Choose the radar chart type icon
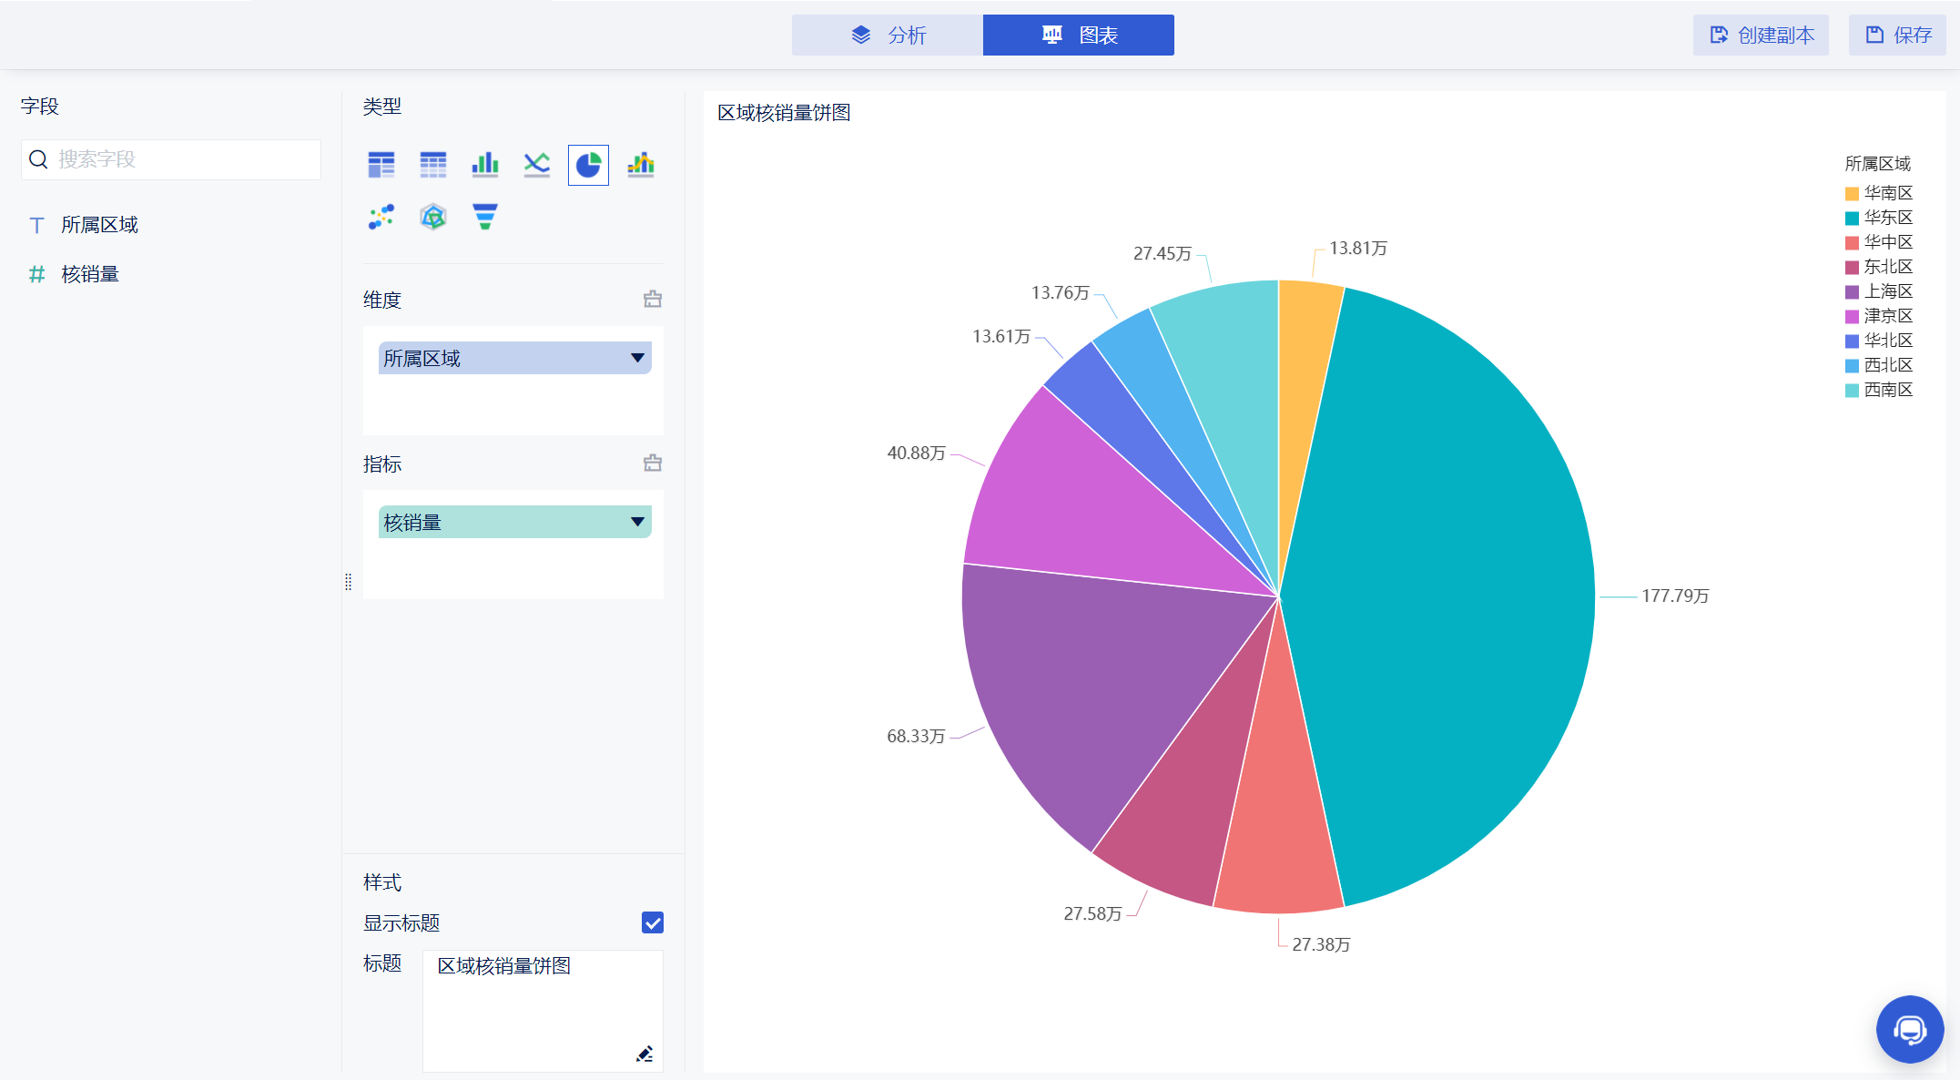Image resolution: width=1960 pixels, height=1080 pixels. click(433, 217)
